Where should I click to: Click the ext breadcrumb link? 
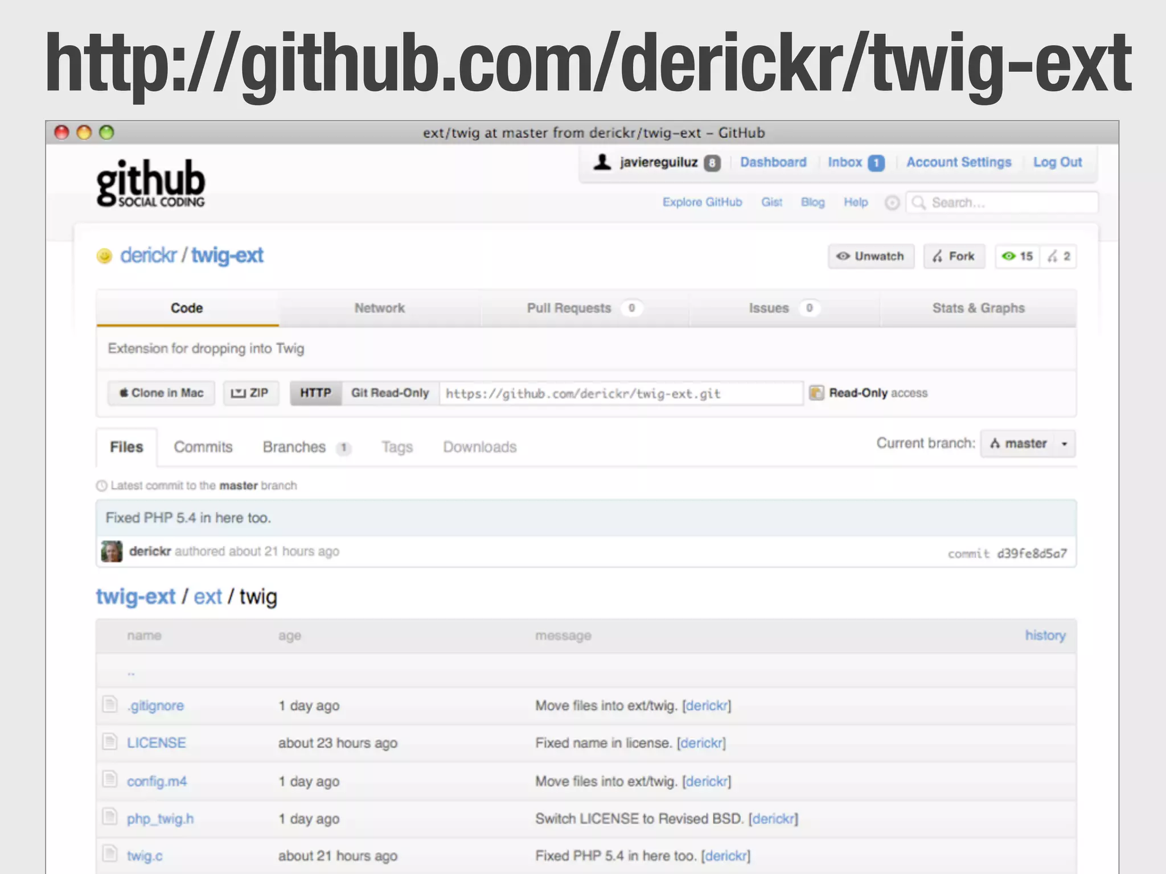coord(208,597)
